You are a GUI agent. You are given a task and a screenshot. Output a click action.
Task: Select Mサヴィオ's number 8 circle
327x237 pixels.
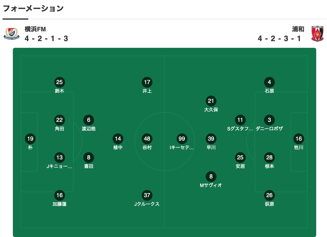(211, 177)
